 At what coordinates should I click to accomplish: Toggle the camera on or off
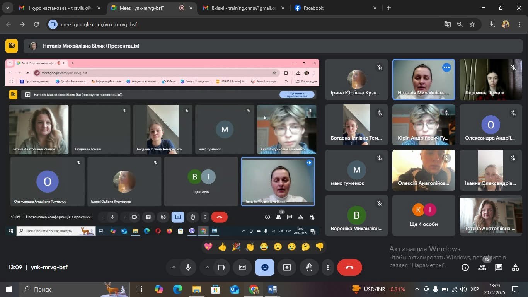(x=221, y=267)
